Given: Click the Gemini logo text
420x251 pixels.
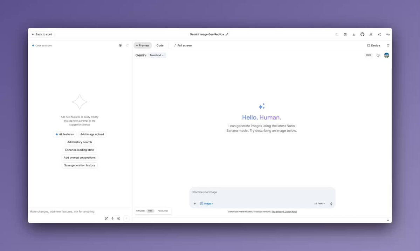Looking at the screenshot, I should [141, 55].
